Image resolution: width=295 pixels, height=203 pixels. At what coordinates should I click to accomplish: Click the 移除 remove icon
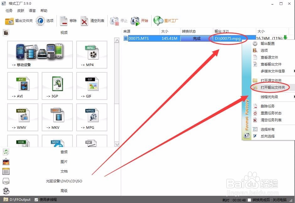coord(64,21)
